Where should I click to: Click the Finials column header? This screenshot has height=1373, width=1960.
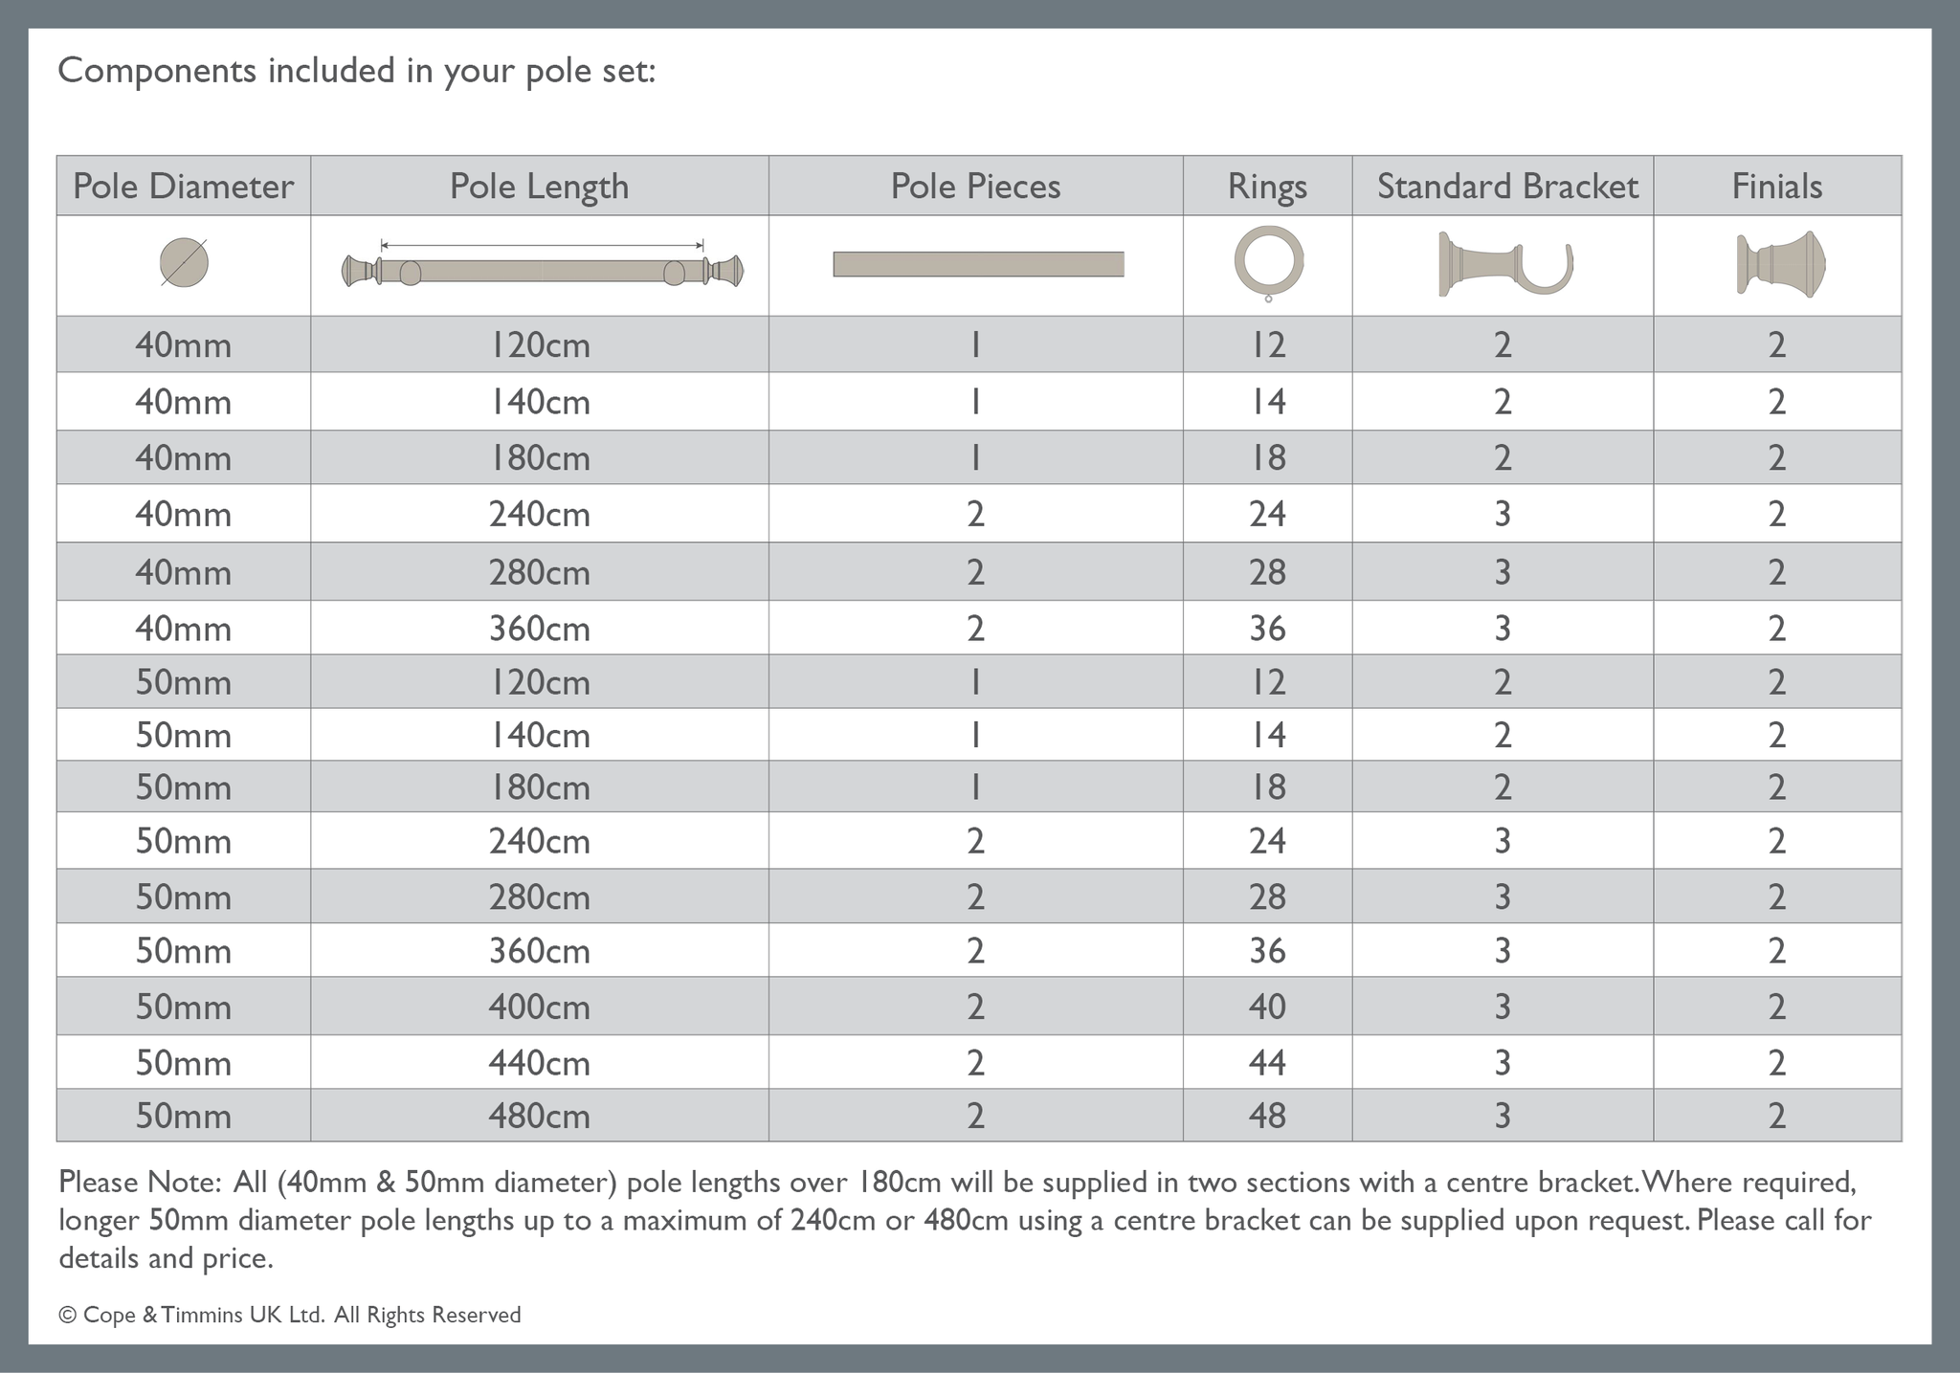click(1777, 187)
